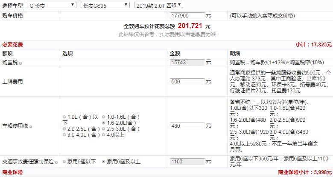The image size is (333, 177).
Task: Select the 家用6座以下 insurance option
Action: click(x=64, y=162)
